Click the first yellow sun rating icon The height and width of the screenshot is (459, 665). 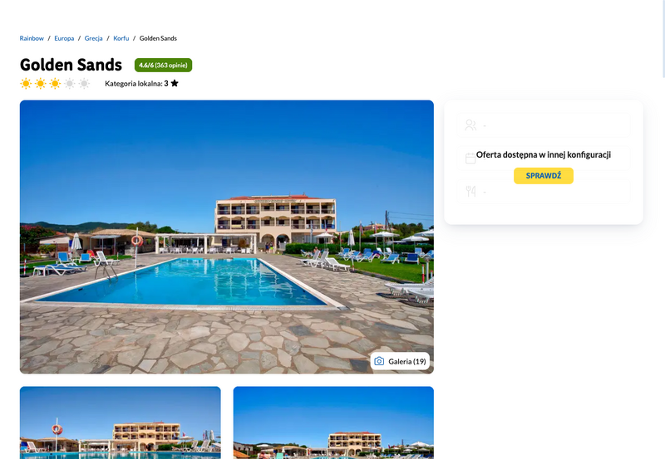[x=26, y=83]
